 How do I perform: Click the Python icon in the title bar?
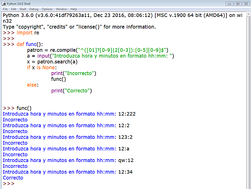pos(4,3)
